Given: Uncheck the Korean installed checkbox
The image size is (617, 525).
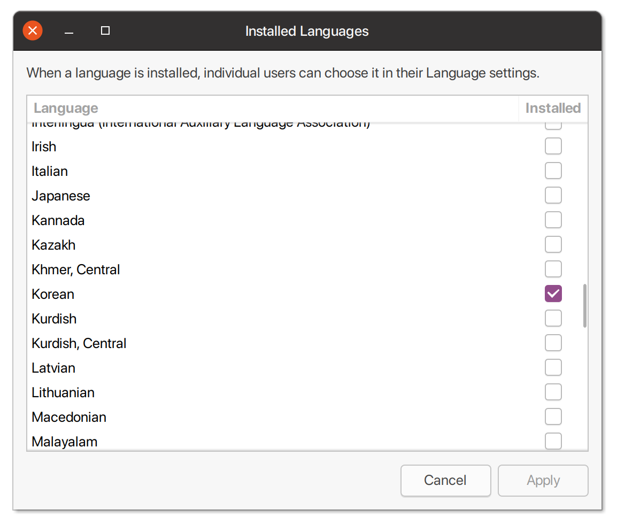Looking at the screenshot, I should pos(553,294).
